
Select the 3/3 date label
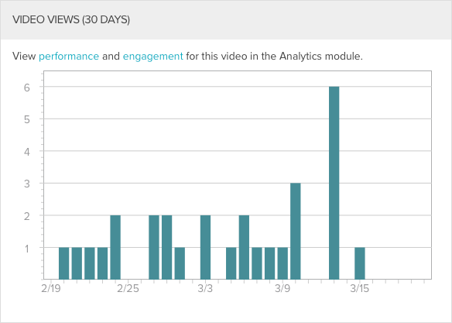point(205,288)
